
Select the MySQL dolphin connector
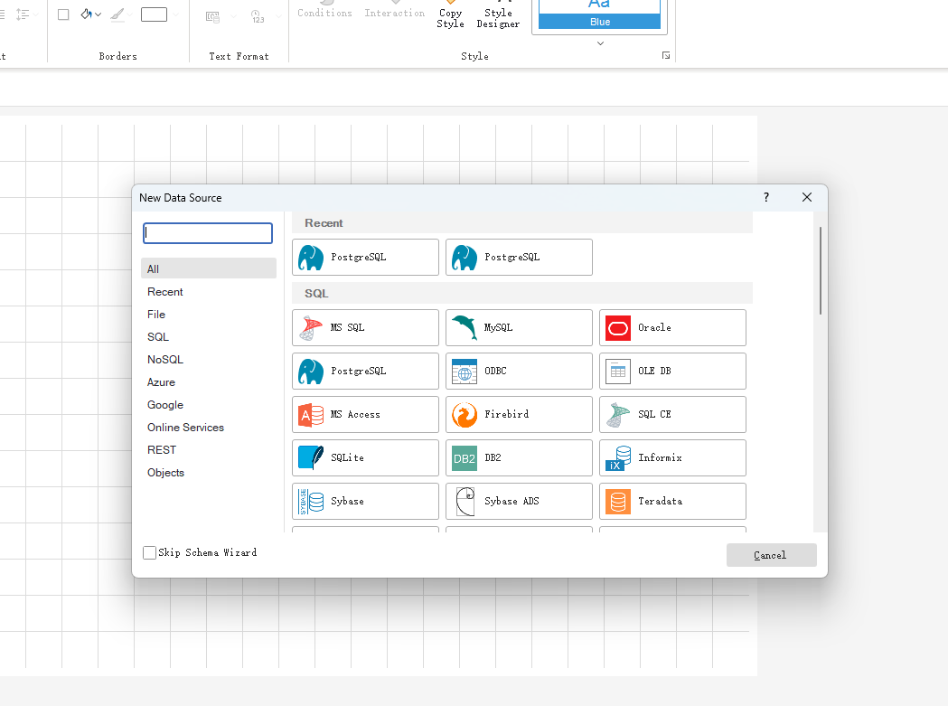coord(519,327)
